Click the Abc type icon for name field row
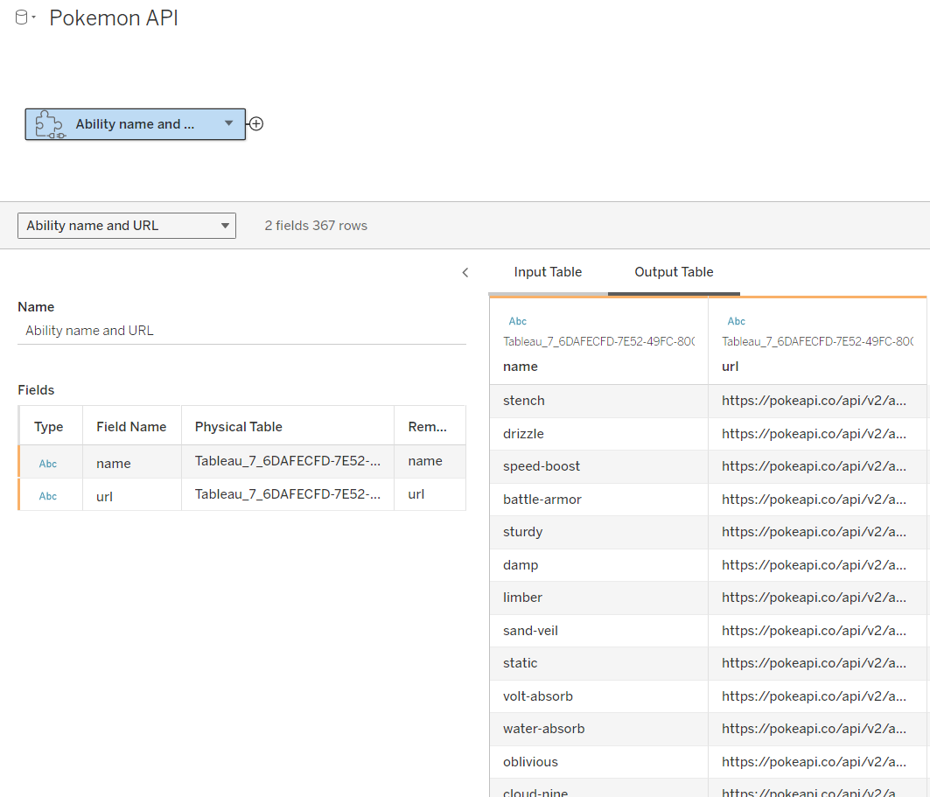Viewport: 930px width, 797px height. 48,464
